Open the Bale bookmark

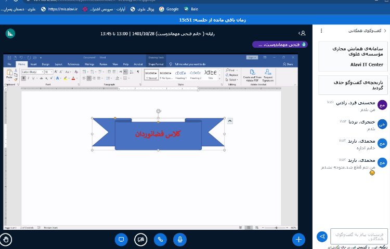click(x=190, y=9)
